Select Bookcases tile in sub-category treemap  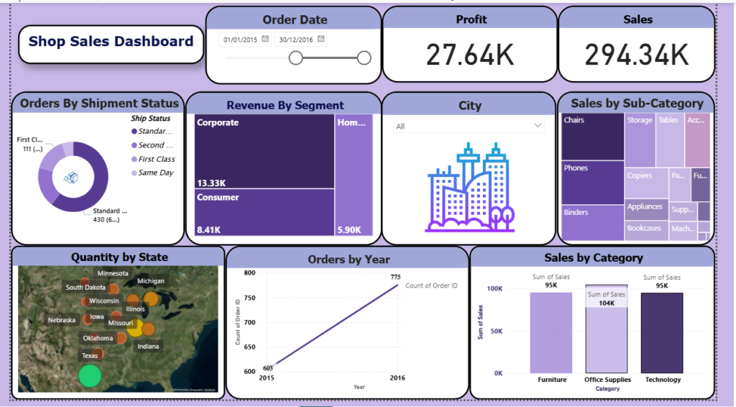tap(646, 231)
